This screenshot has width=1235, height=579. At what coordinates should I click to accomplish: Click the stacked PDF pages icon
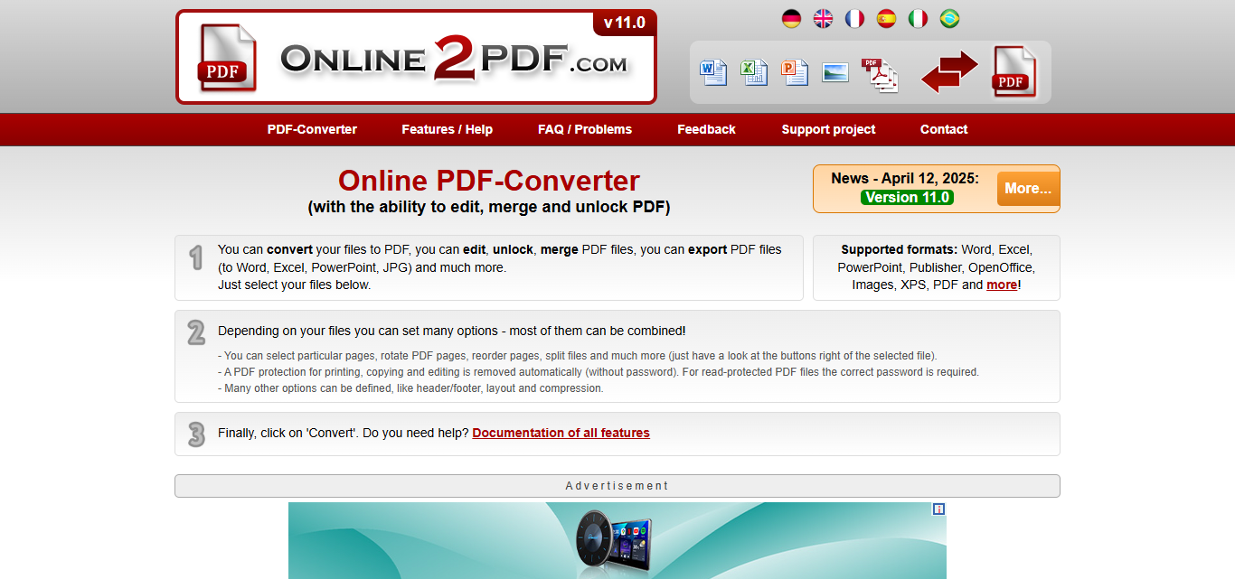click(880, 74)
